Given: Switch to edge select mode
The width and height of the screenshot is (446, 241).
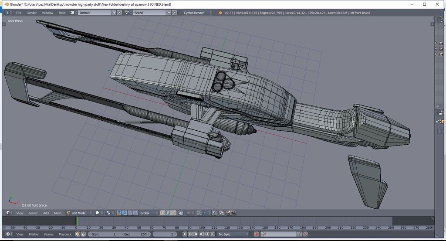Looking at the screenshot, I should coord(168,213).
